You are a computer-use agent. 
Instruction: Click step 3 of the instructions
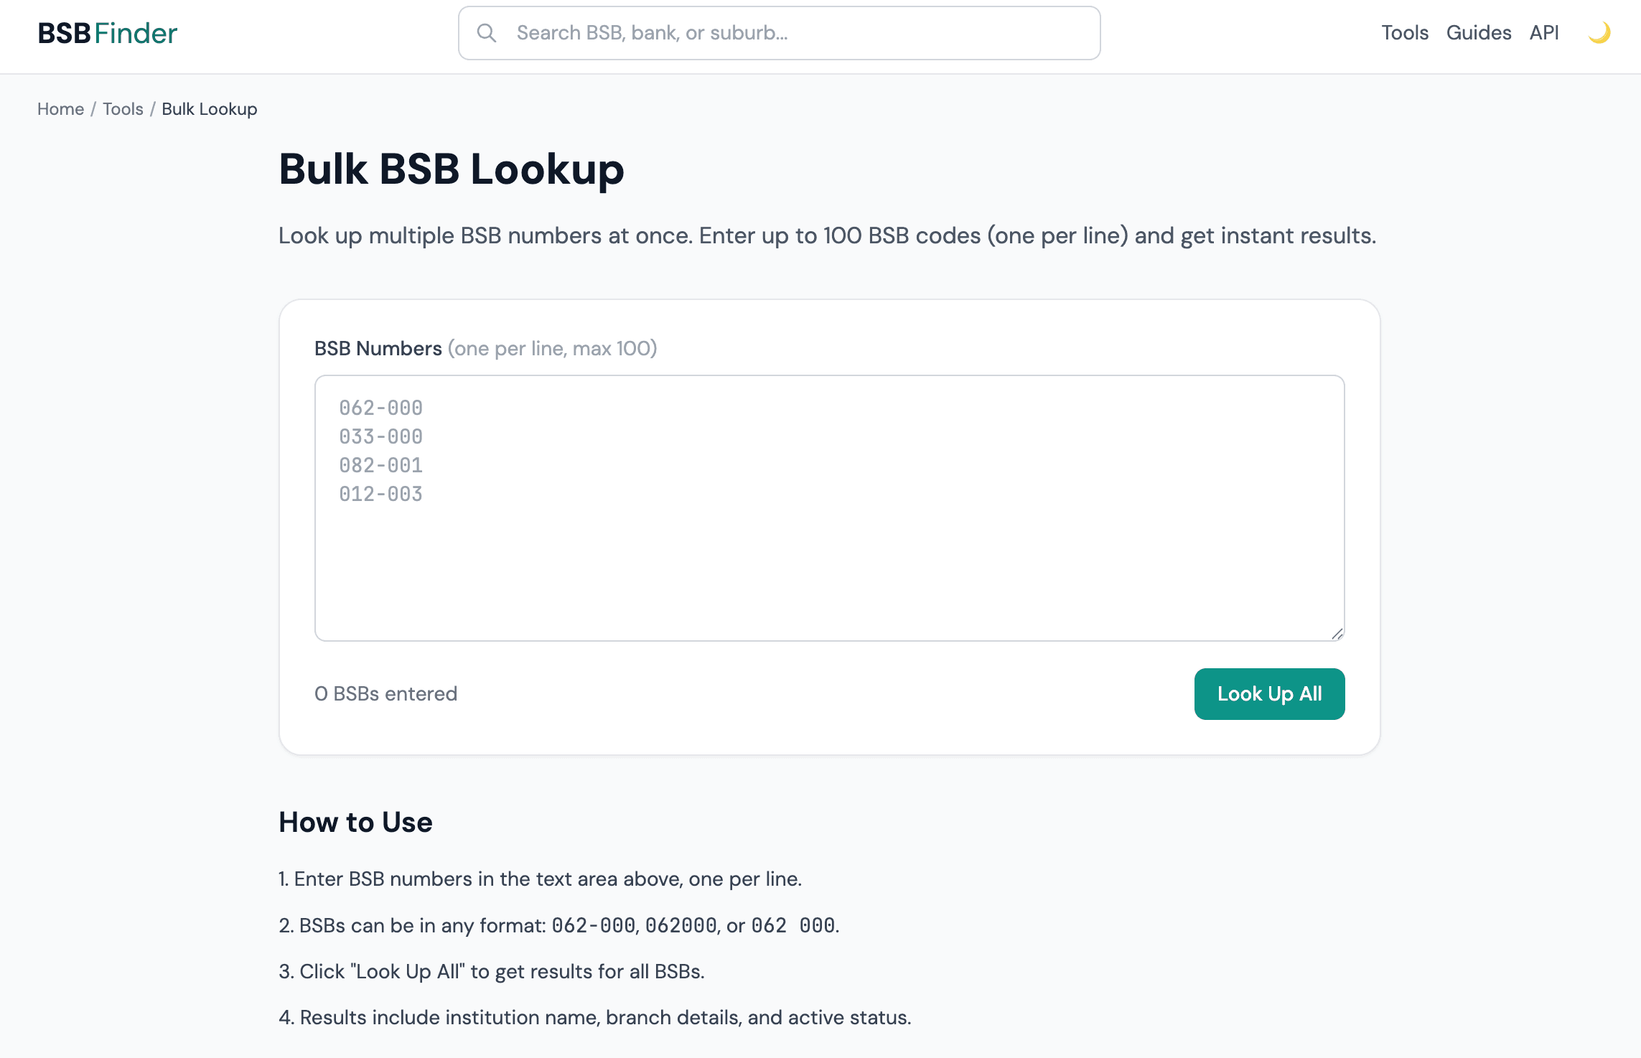point(492,971)
